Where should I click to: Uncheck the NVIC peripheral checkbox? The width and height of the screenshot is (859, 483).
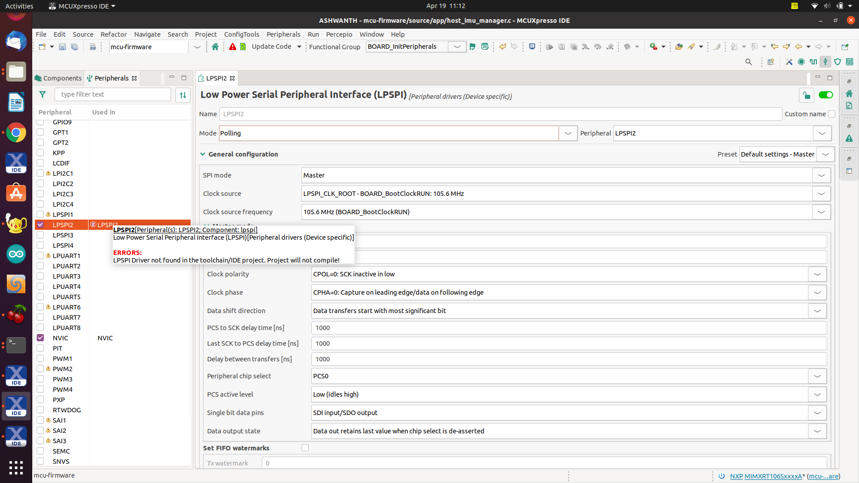click(x=40, y=338)
